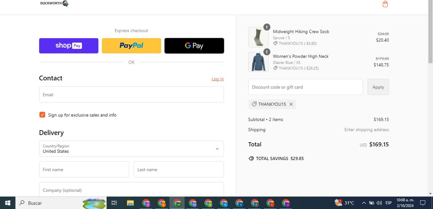Screen dimensions: 433x209
Task: Open Windows Task View icon
Action: [x=114, y=203]
